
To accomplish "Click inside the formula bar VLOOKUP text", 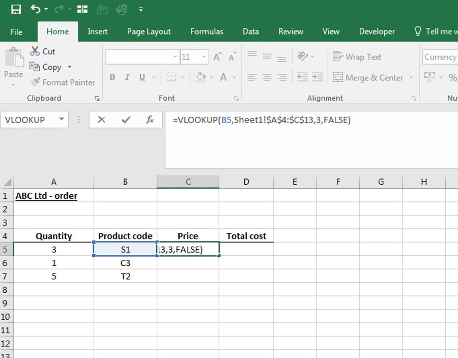I will pyautogui.click(x=262, y=120).
